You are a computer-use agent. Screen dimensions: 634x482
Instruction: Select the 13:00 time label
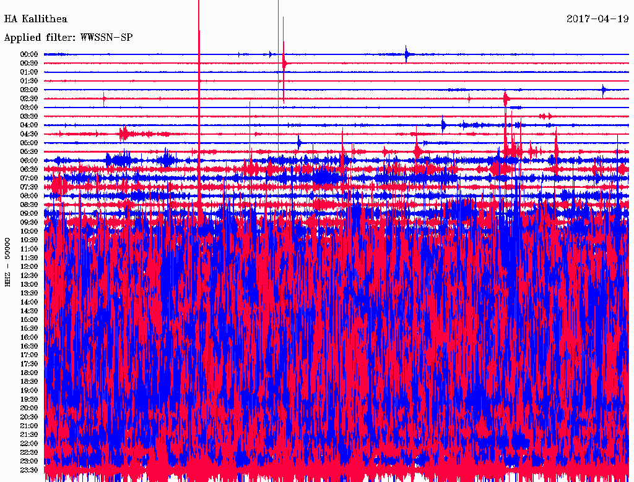click(x=29, y=285)
